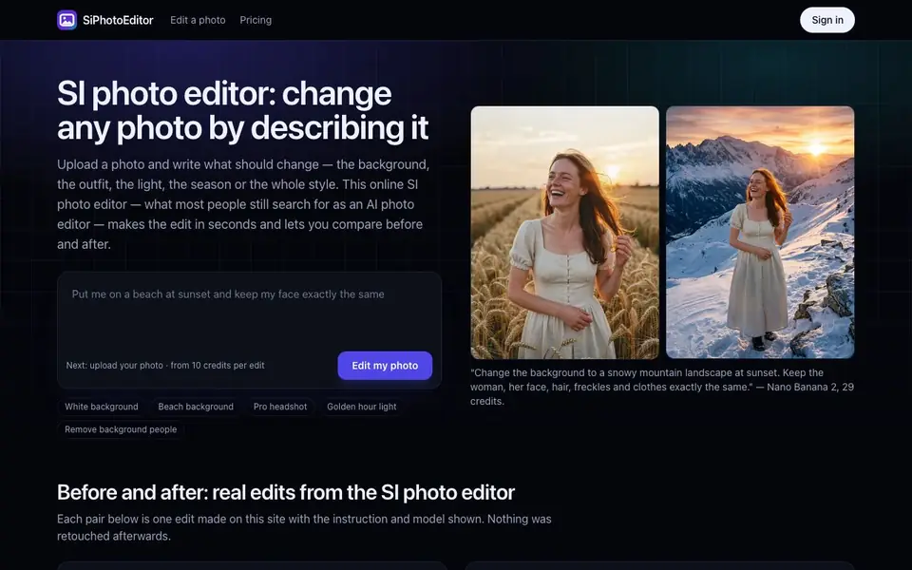
Task: Focus the photo edit prompt text area
Action: click(x=249, y=312)
